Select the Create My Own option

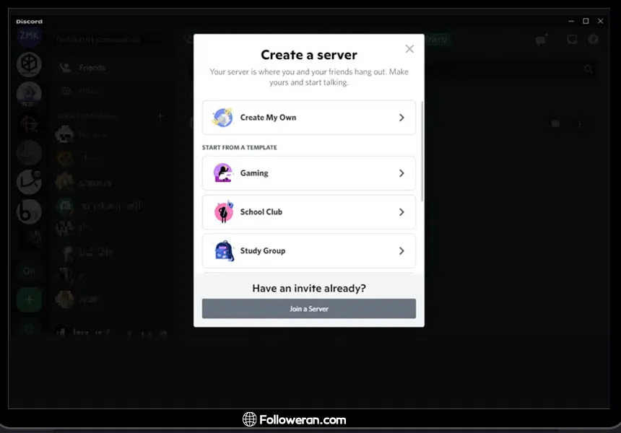[309, 118]
